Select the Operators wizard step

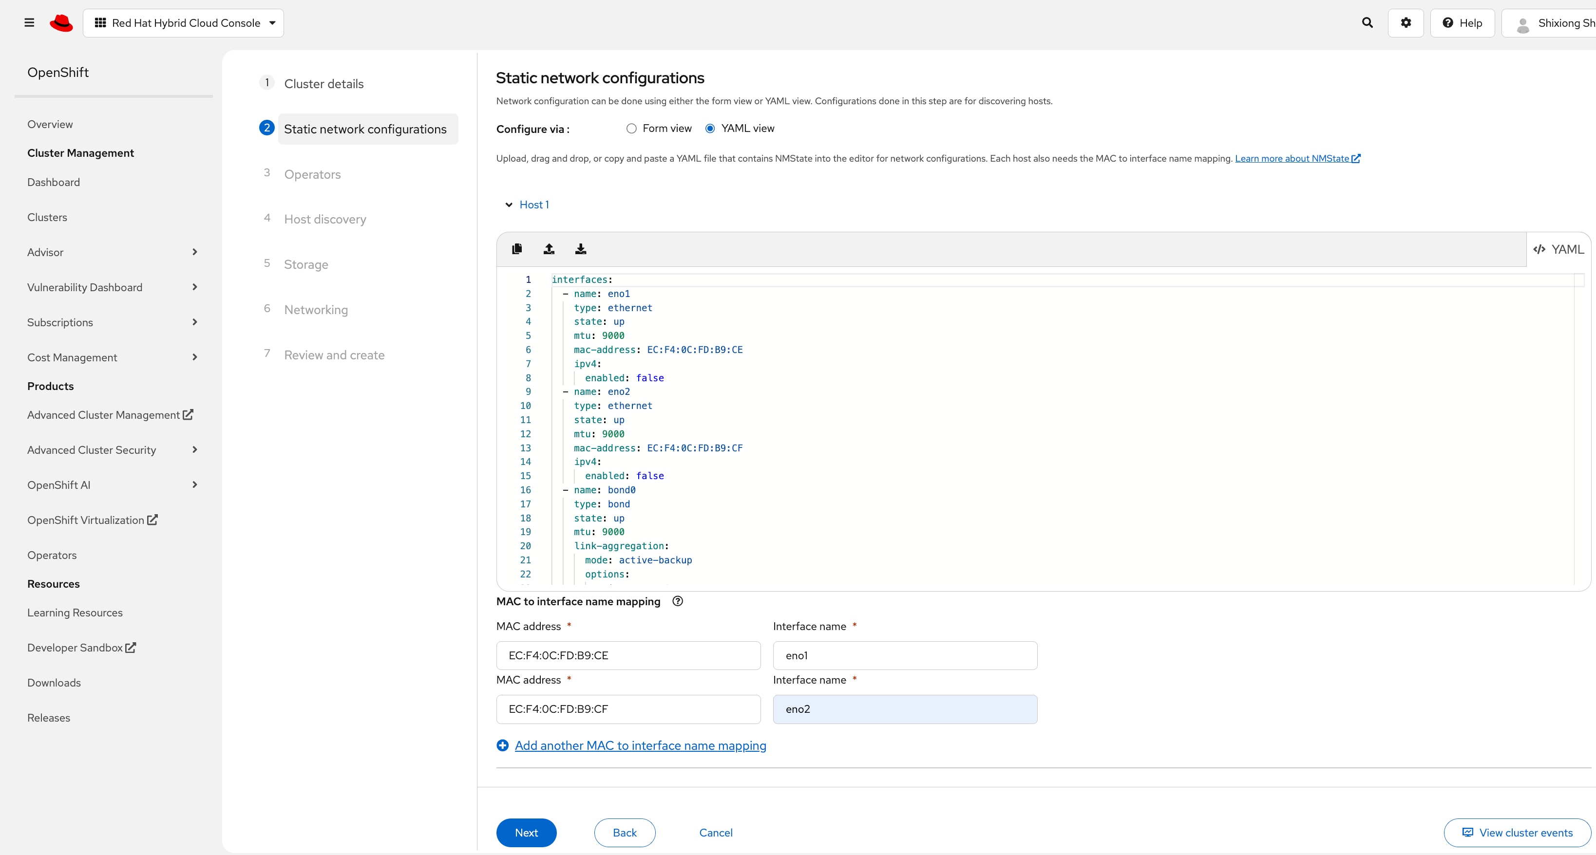point(312,174)
